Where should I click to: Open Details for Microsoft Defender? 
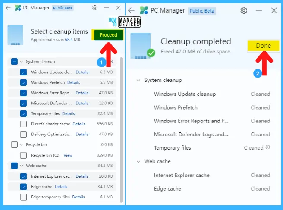(x=82, y=103)
